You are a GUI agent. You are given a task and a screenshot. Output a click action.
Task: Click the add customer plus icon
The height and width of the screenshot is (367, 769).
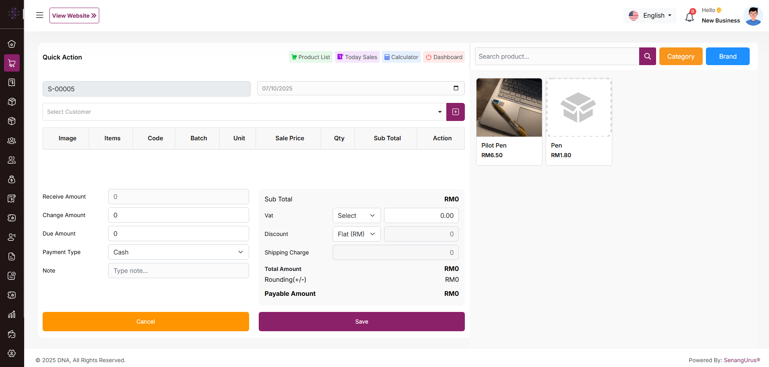coord(455,112)
